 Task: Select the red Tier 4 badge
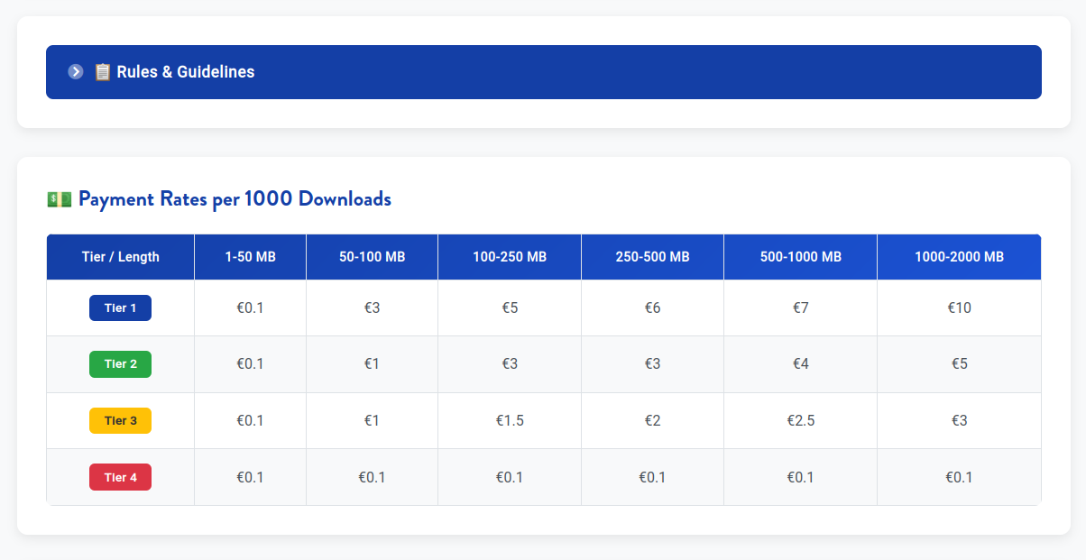(x=120, y=477)
